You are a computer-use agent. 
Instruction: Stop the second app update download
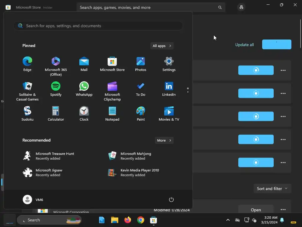(256, 93)
